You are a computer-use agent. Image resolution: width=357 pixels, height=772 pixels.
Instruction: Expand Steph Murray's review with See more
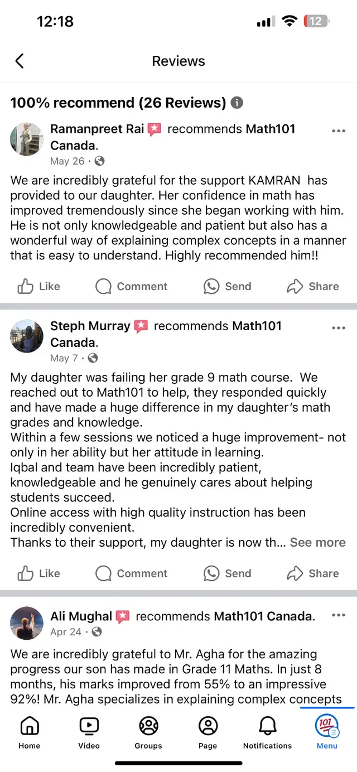(x=317, y=542)
